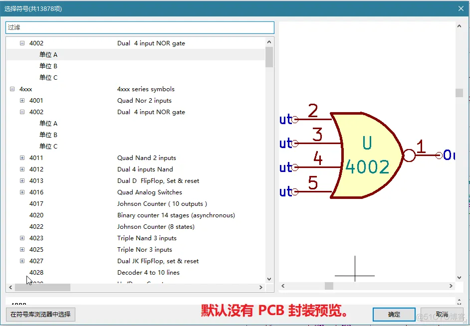Click 'Triple Nand 3 inputs' description
The width and height of the screenshot is (470, 326).
coord(147,238)
